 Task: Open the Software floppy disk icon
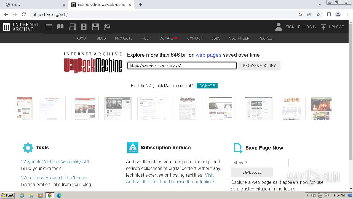pos(95,27)
